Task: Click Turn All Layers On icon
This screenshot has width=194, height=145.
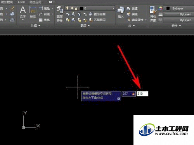Action: click(x=68, y=20)
